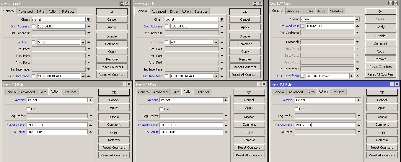Tick Out. Interface invert checkbox in tcp rule window

pyautogui.click(x=33, y=76)
